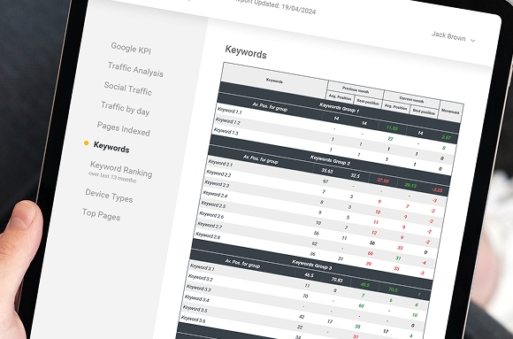
Task: Select the Keyword 2.5 row label
Action: (x=213, y=204)
